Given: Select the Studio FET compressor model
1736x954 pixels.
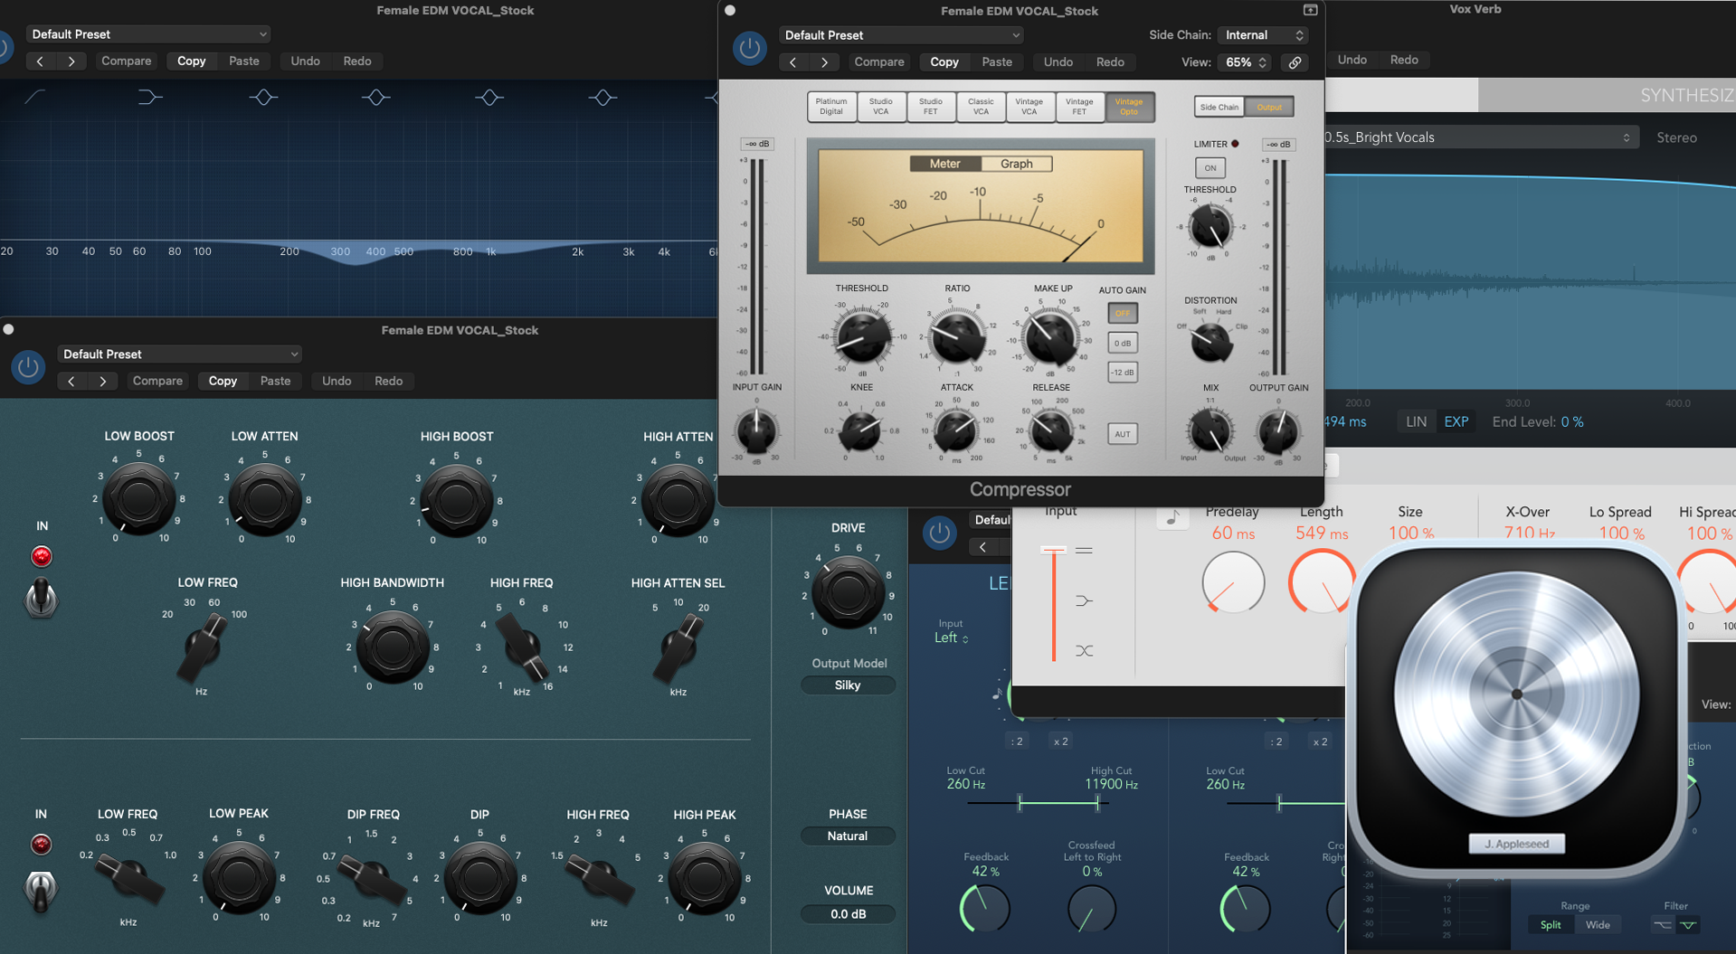Looking at the screenshot, I should [x=930, y=107].
